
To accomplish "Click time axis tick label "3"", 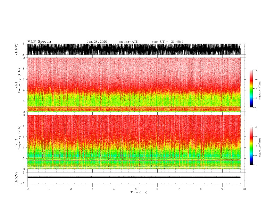I will (x=92, y=189).
